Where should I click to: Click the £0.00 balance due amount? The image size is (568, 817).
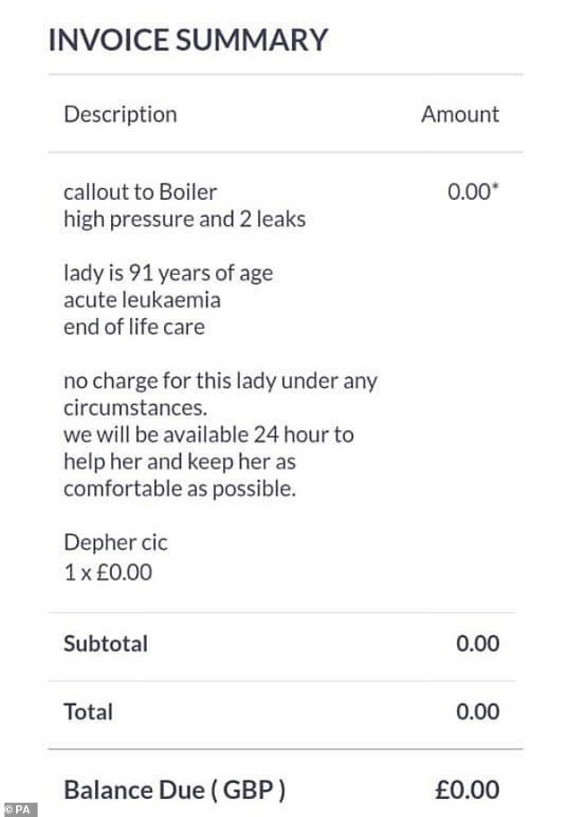pos(467,790)
